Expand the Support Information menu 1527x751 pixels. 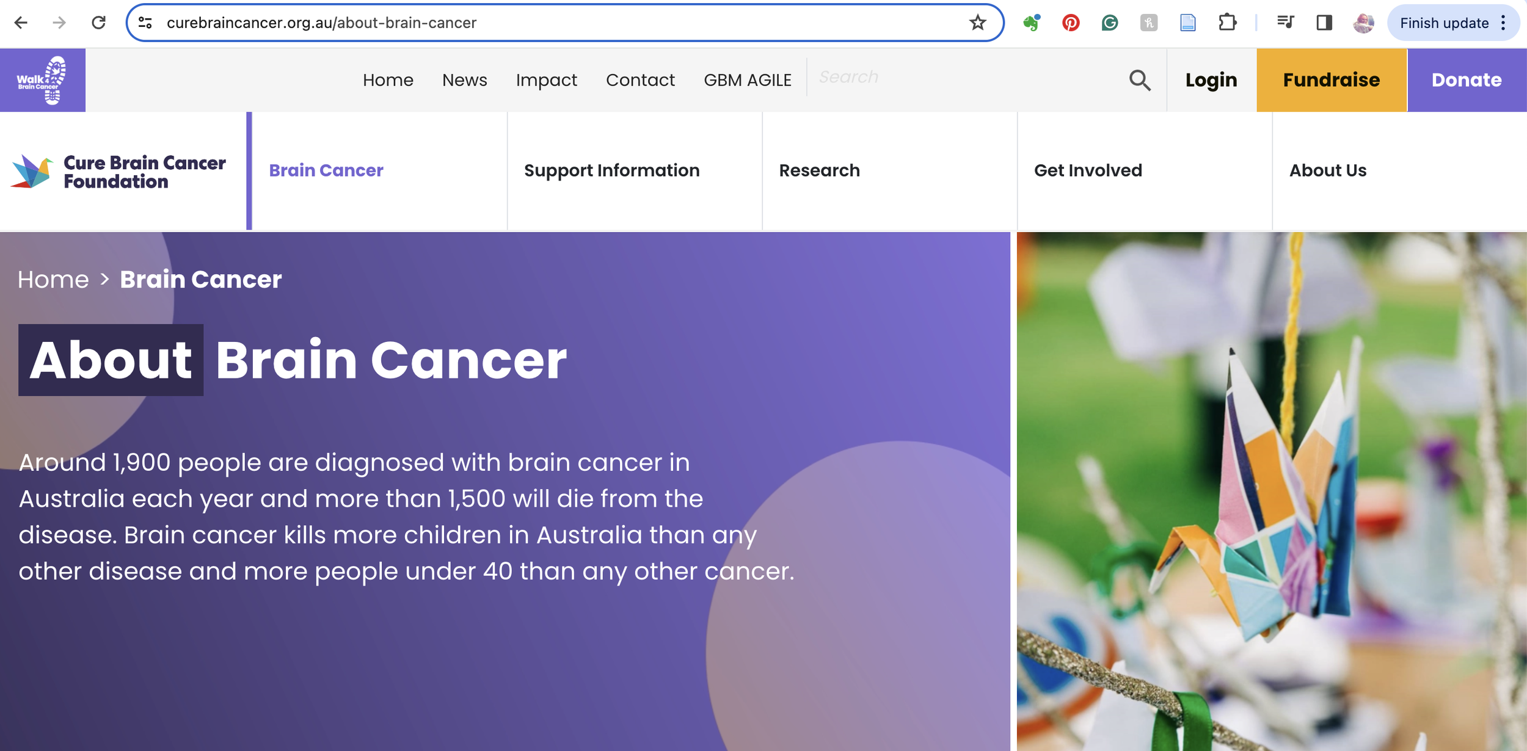611,170
